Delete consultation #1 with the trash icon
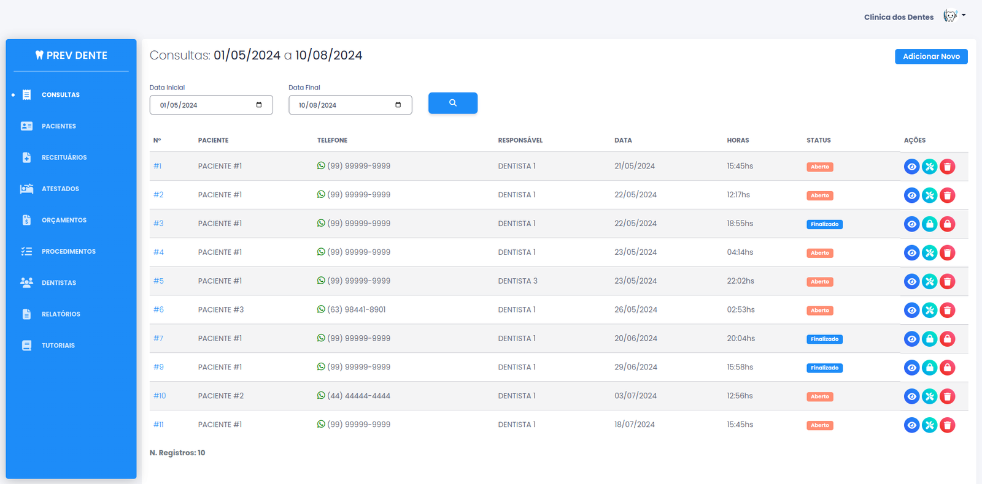 click(947, 167)
